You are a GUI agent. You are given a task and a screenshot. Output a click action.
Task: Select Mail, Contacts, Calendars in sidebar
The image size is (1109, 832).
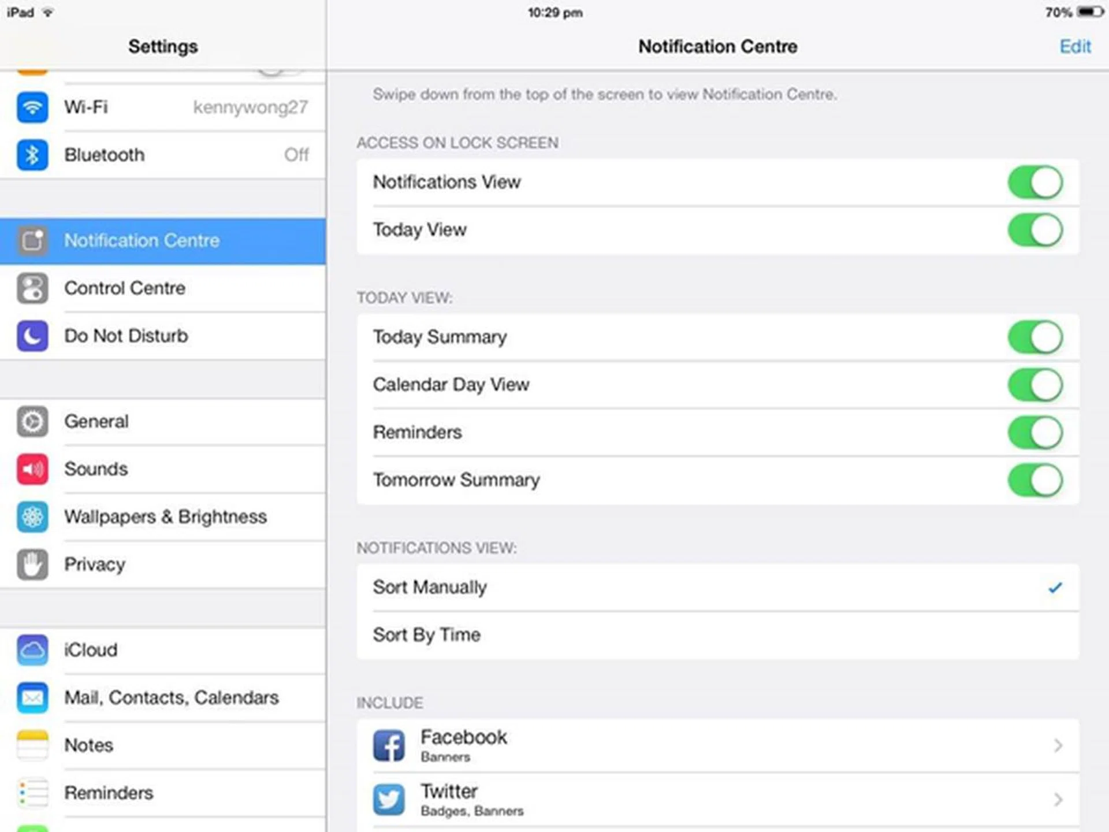tap(172, 698)
